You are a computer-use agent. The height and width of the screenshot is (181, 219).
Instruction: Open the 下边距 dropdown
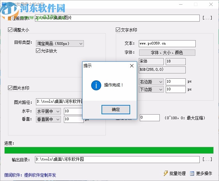[151, 89]
